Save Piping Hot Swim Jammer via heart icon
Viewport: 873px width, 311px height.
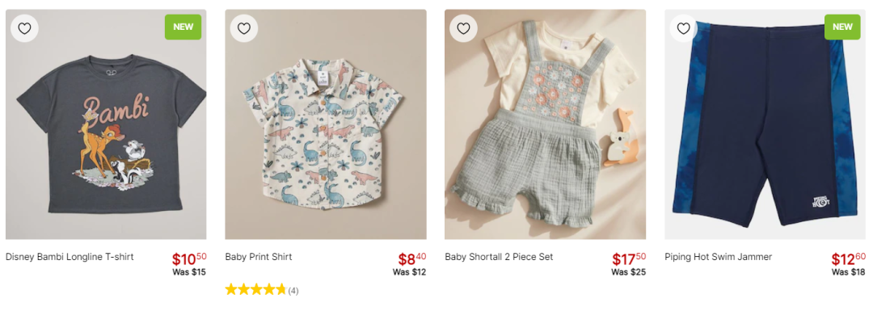[683, 28]
